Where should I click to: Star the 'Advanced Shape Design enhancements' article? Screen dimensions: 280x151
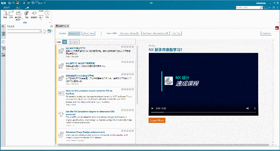pos(128,131)
